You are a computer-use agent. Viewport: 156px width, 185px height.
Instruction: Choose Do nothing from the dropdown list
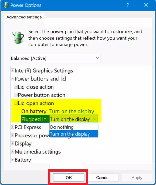click(74, 127)
